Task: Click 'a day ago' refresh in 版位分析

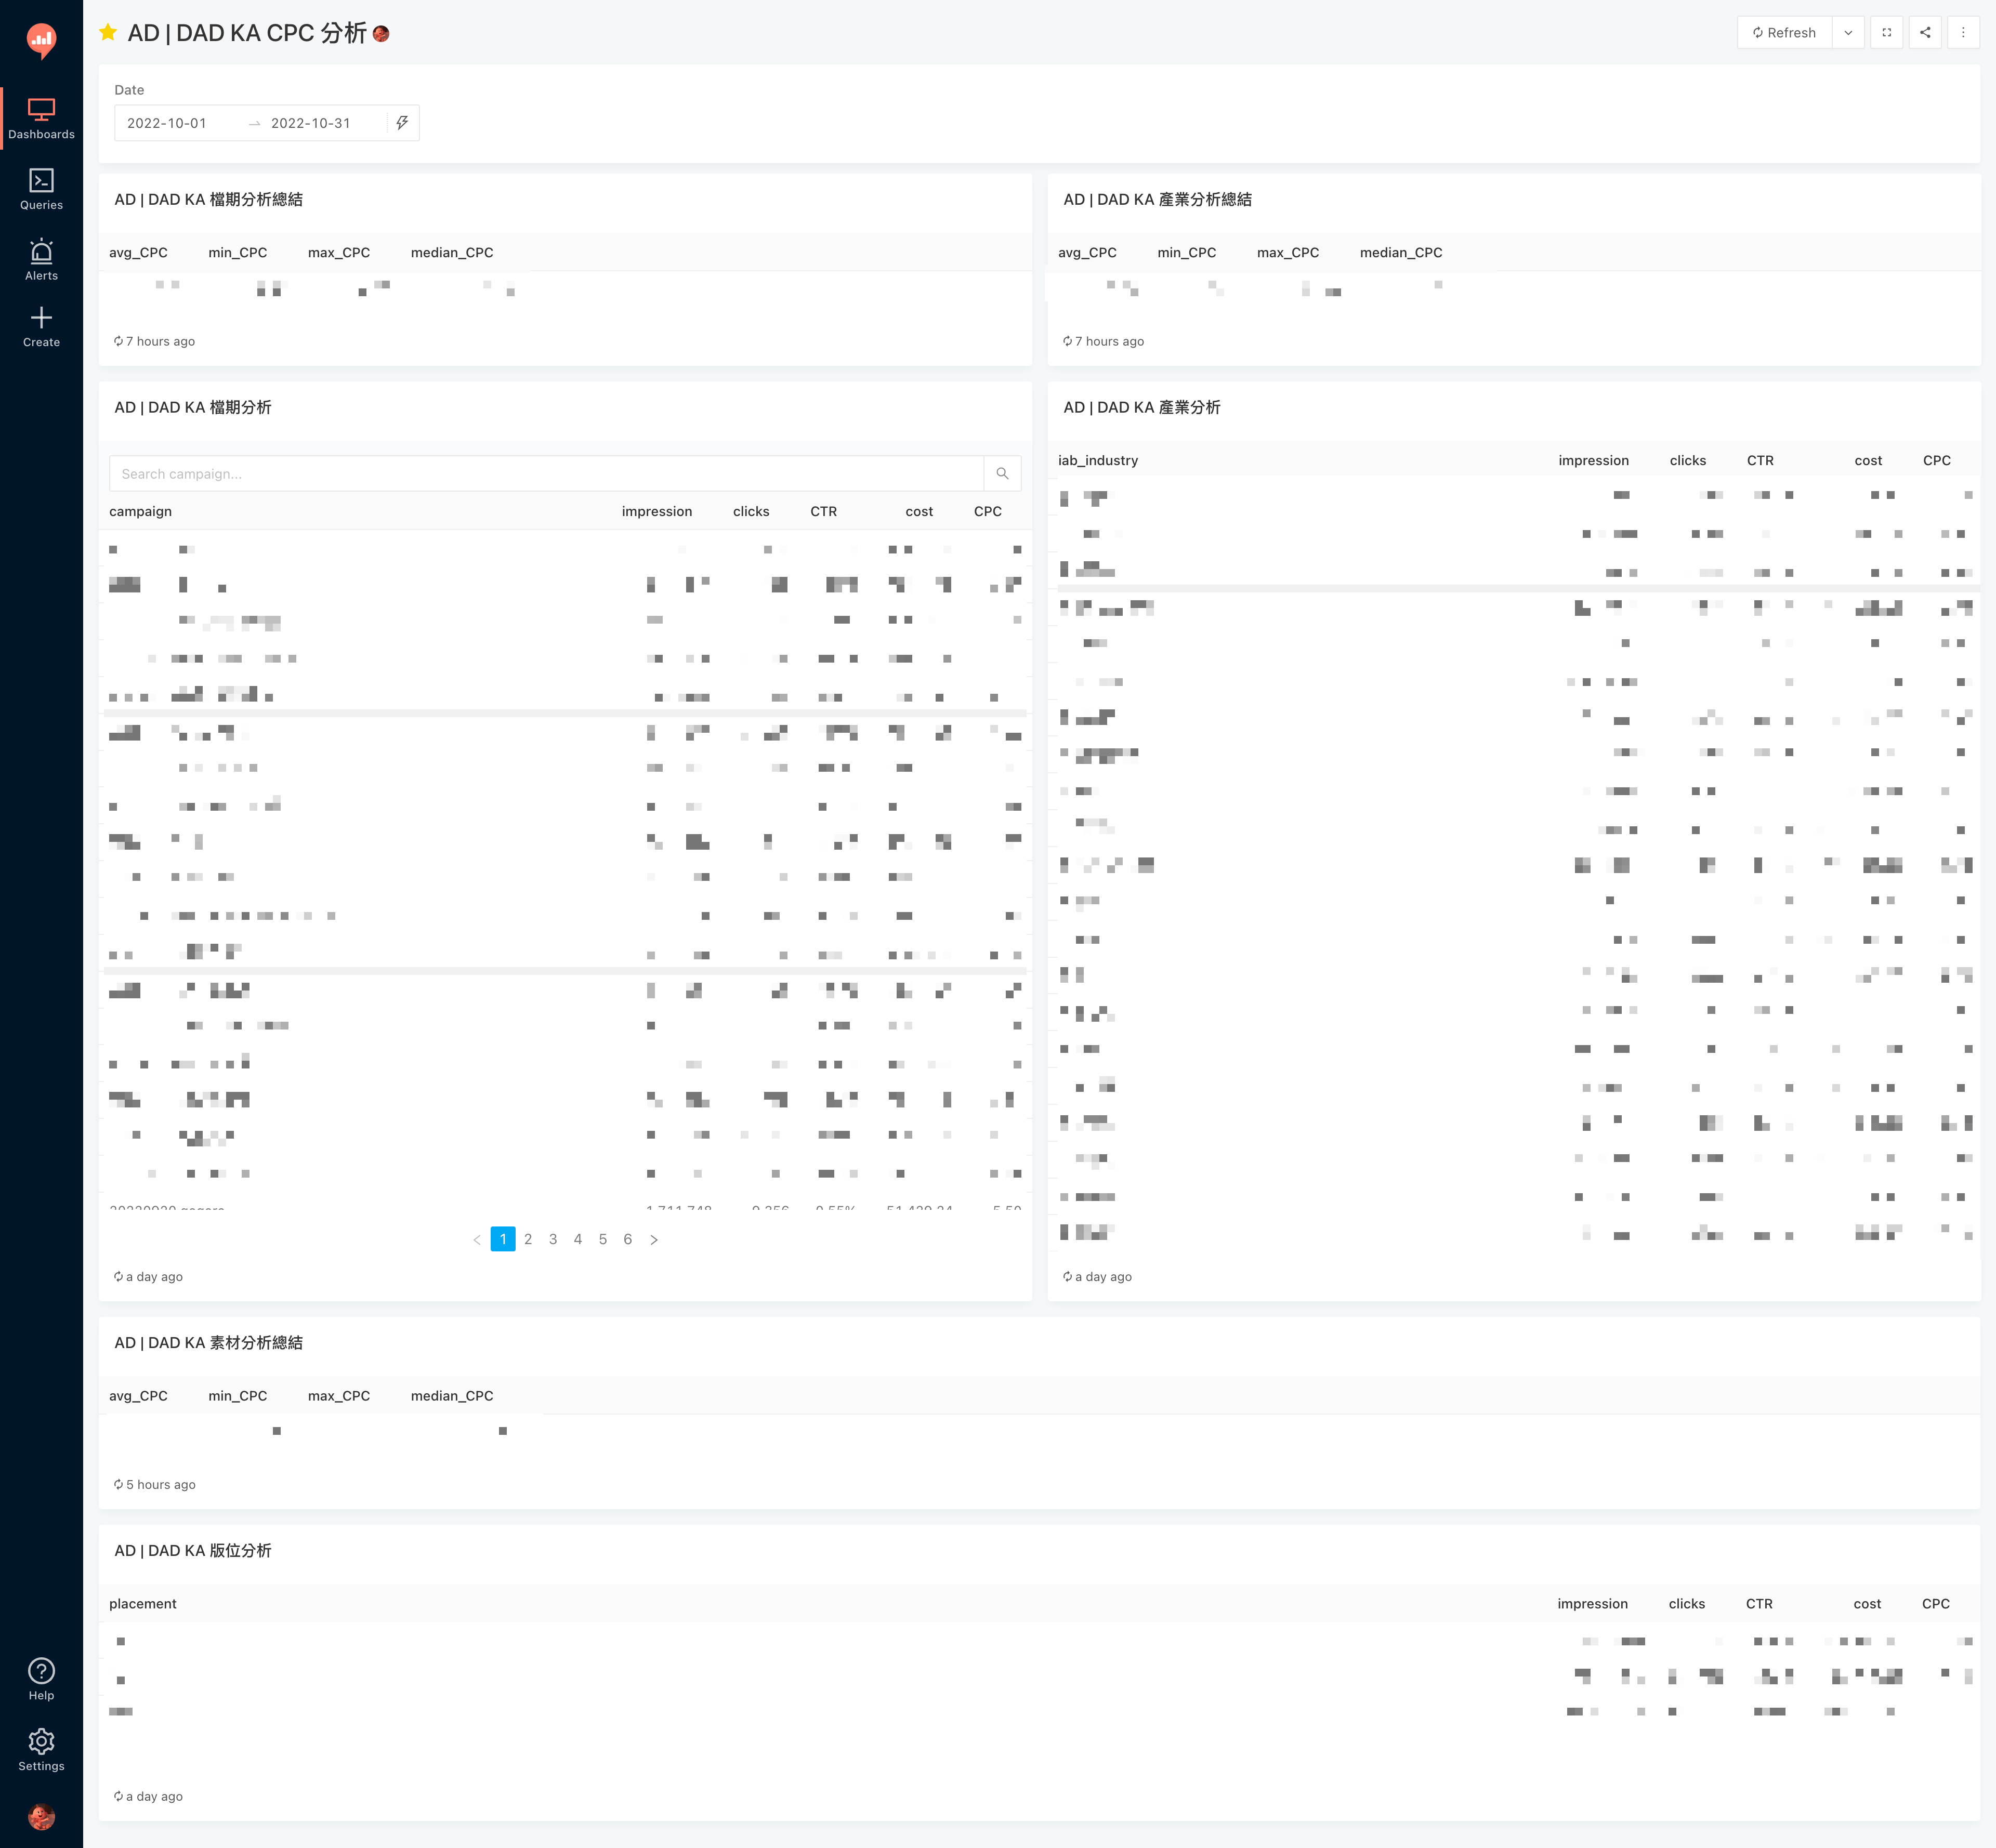Action: click(148, 1797)
